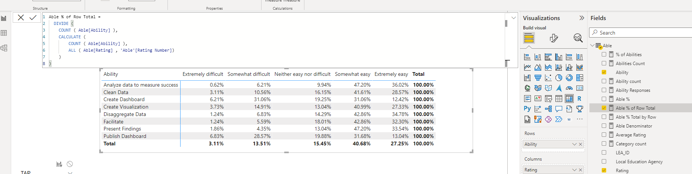
Task: Click the Search box in Fields pane
Action: (x=641, y=33)
